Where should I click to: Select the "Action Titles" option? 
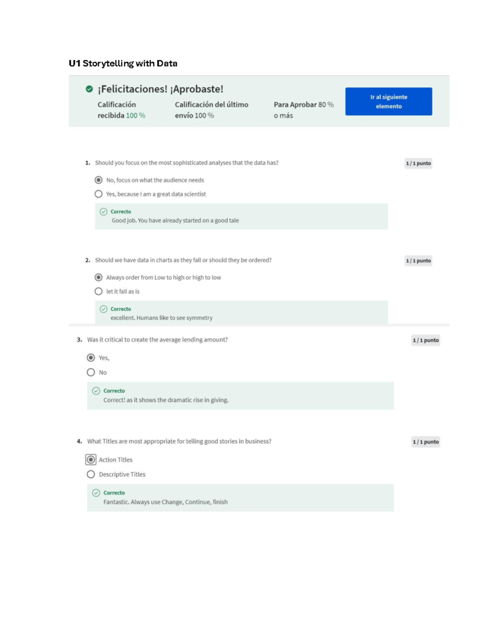(x=91, y=459)
